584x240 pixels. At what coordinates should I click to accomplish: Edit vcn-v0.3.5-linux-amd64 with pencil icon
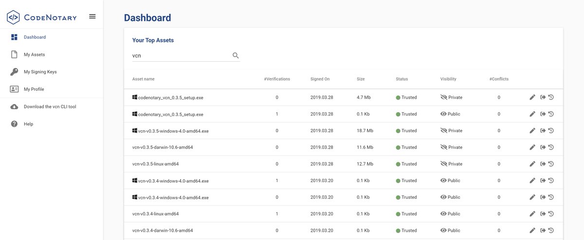click(532, 164)
